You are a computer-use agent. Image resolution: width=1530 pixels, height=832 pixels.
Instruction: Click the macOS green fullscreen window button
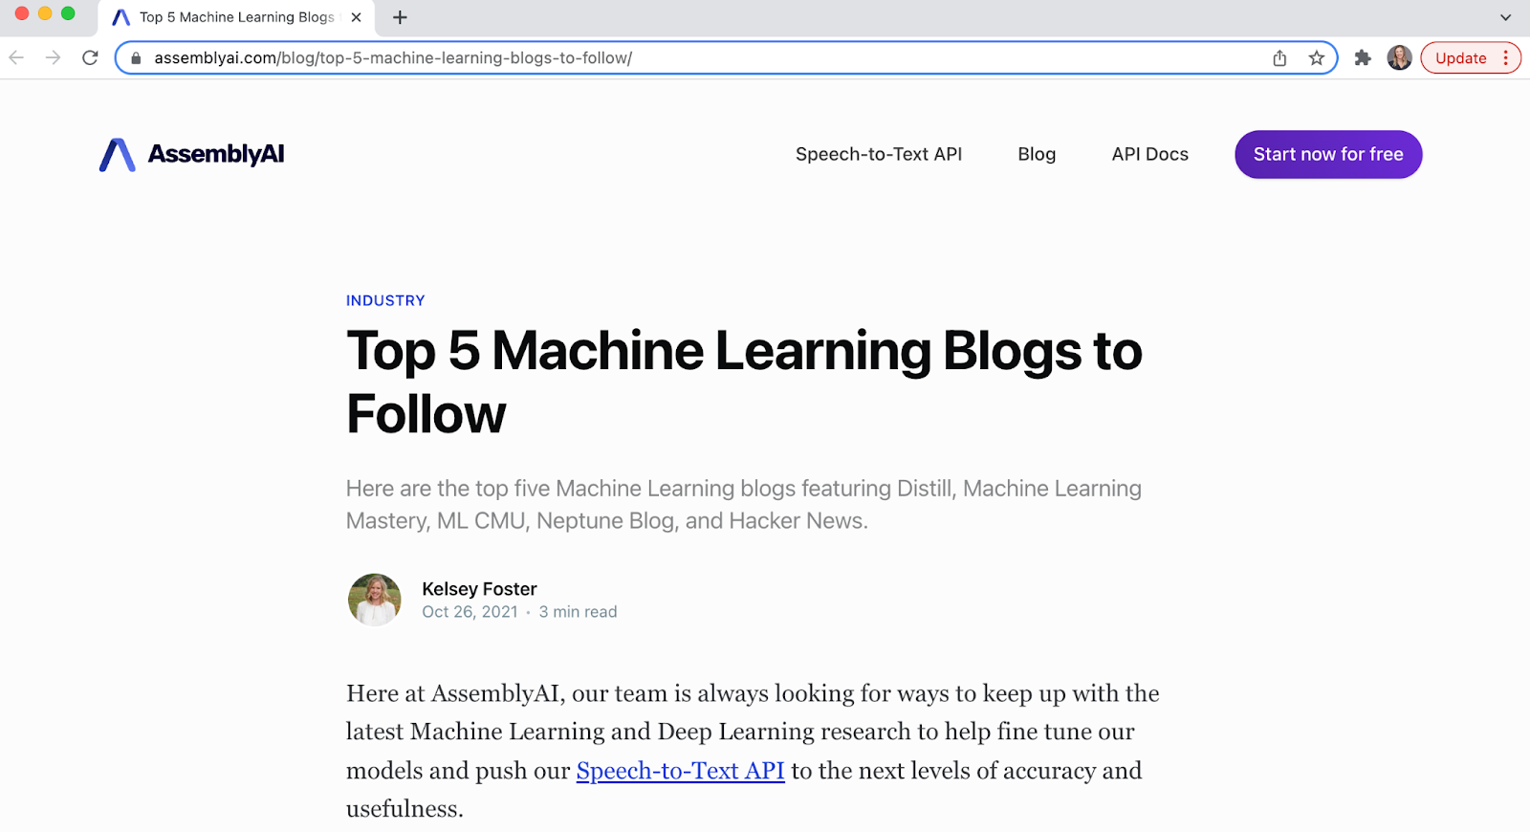coord(68,13)
